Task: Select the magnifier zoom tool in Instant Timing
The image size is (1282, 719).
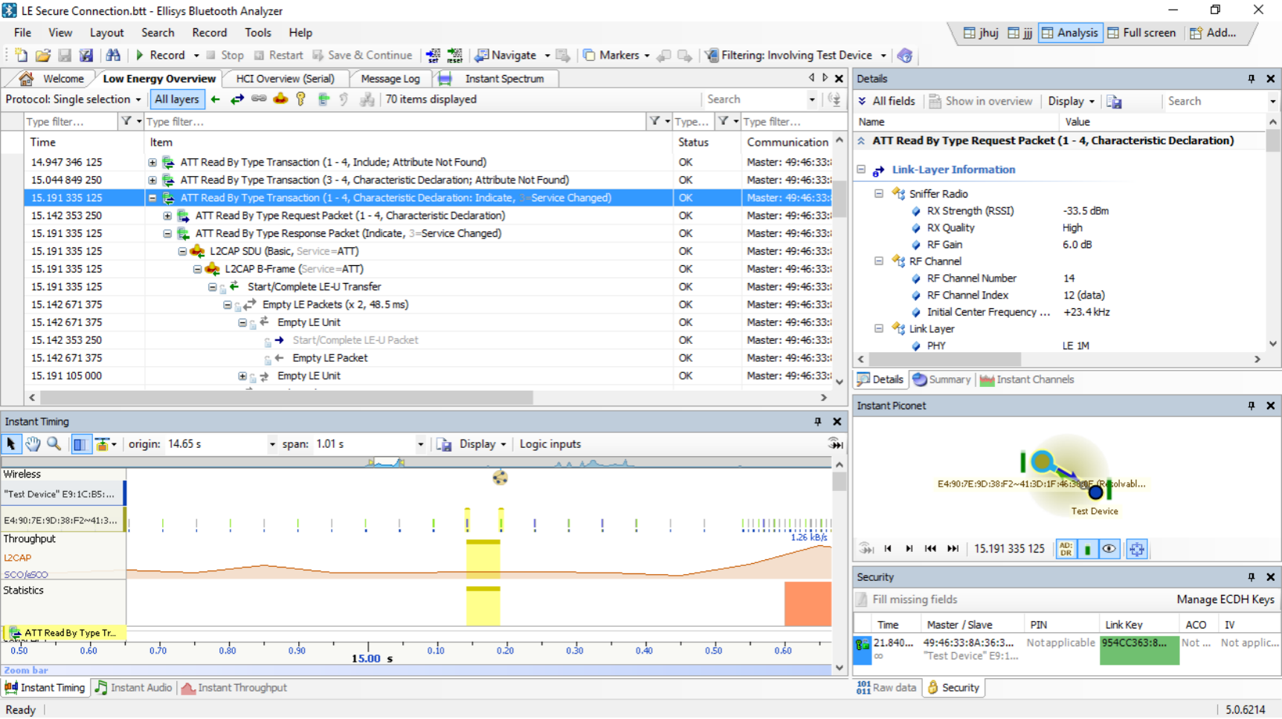Action: point(54,444)
